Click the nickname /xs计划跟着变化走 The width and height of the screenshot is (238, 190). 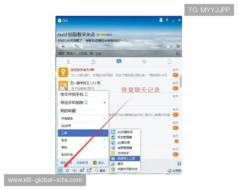(76, 34)
